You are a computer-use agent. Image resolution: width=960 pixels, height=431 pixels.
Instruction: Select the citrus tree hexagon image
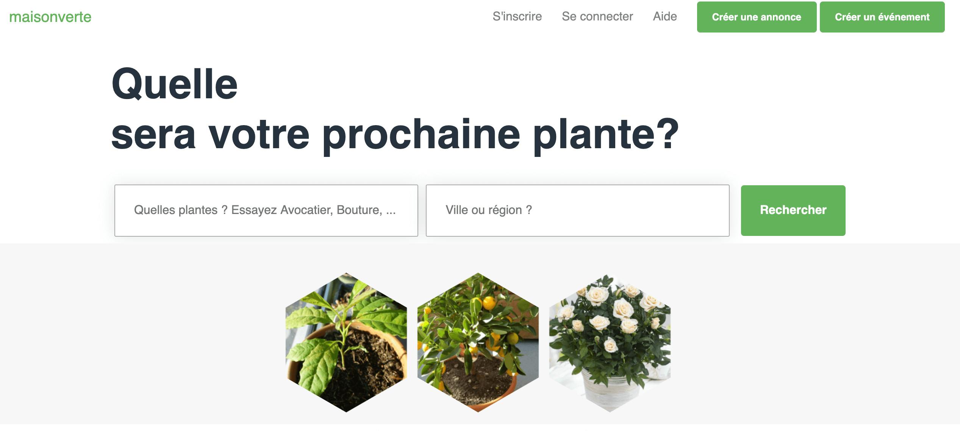click(x=478, y=342)
